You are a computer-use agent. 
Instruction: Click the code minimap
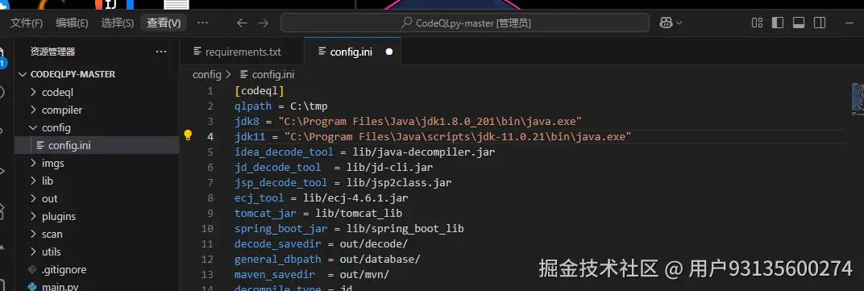point(857,99)
